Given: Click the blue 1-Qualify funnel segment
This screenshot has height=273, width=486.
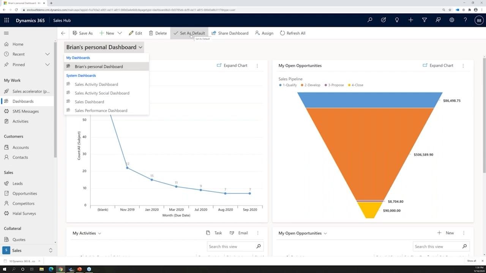Looking at the screenshot, I should click(x=370, y=100).
